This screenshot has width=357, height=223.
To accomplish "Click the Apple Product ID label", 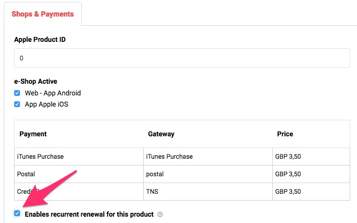I will (40, 39).
